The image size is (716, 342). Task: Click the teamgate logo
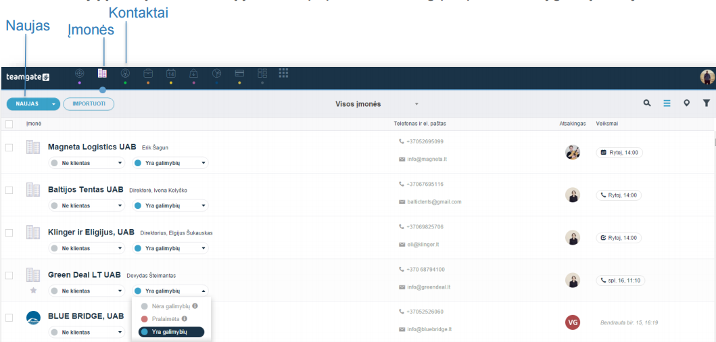[28, 77]
